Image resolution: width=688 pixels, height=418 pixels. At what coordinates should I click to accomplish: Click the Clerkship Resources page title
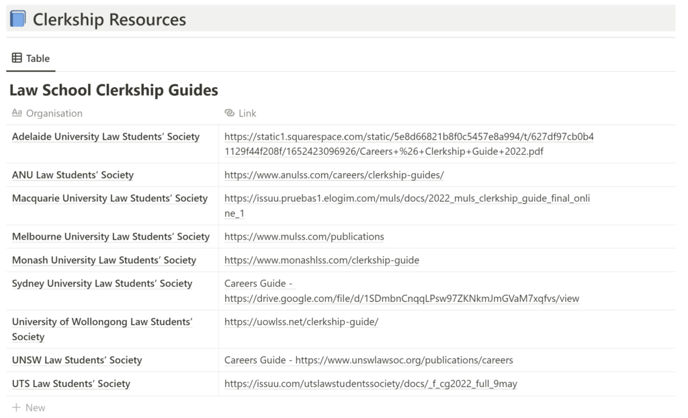110,19
